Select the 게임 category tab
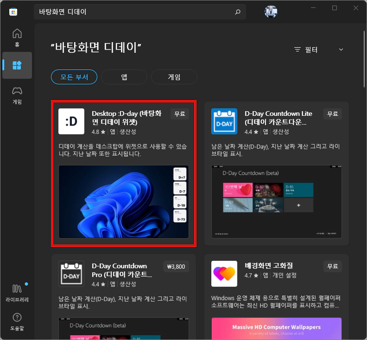The height and width of the screenshot is (340, 367). [174, 77]
